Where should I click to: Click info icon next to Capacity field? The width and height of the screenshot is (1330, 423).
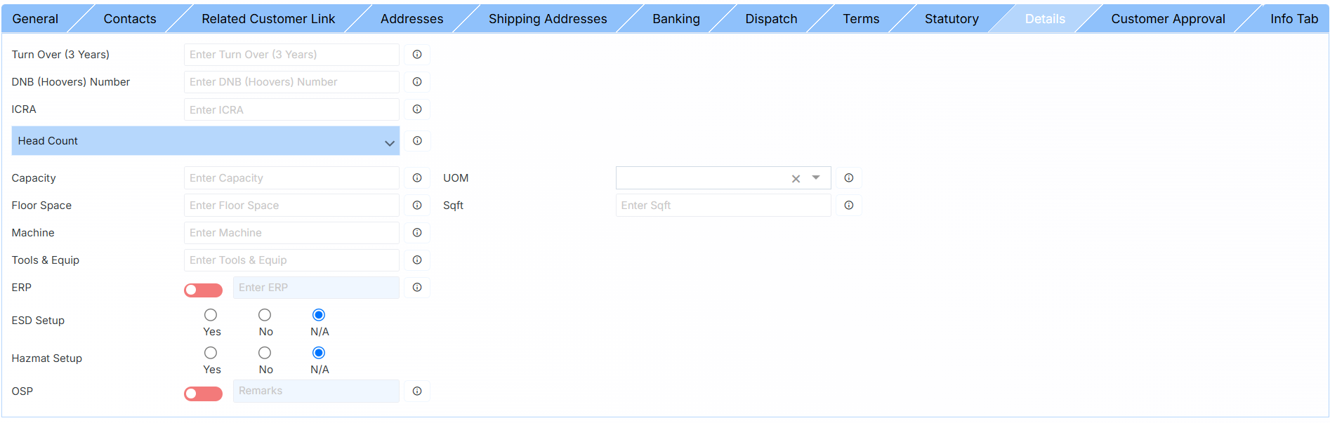coord(417,178)
